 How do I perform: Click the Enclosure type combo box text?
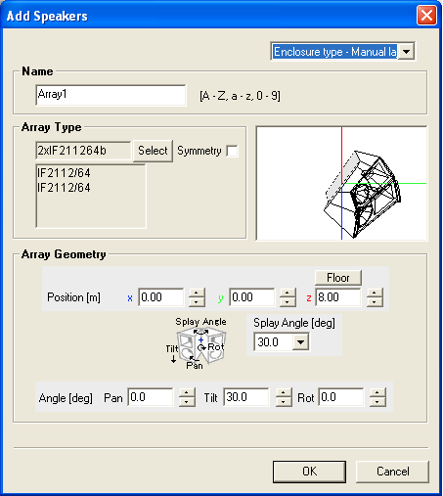[334, 52]
